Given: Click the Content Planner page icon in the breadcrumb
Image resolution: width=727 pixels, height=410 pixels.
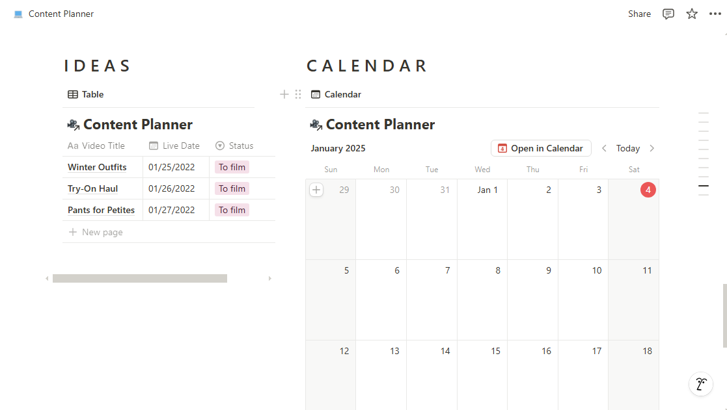Looking at the screenshot, I should (18, 14).
